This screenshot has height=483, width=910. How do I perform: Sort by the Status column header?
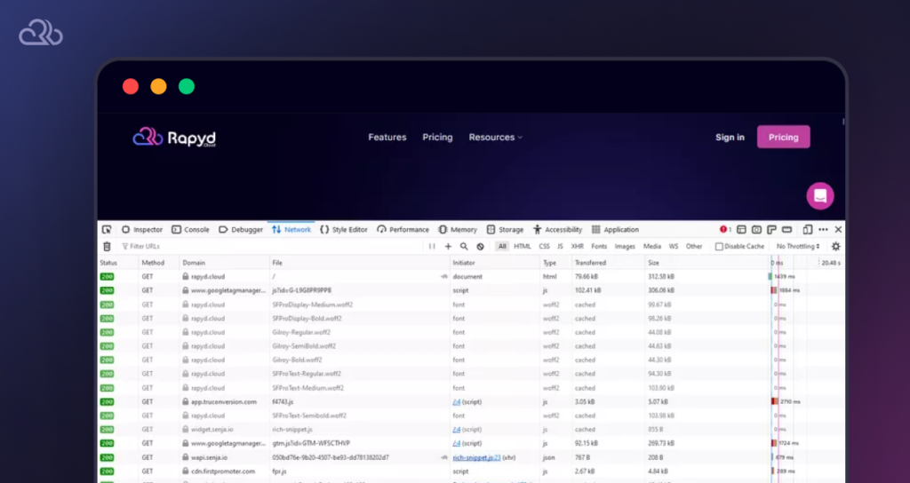118,263
